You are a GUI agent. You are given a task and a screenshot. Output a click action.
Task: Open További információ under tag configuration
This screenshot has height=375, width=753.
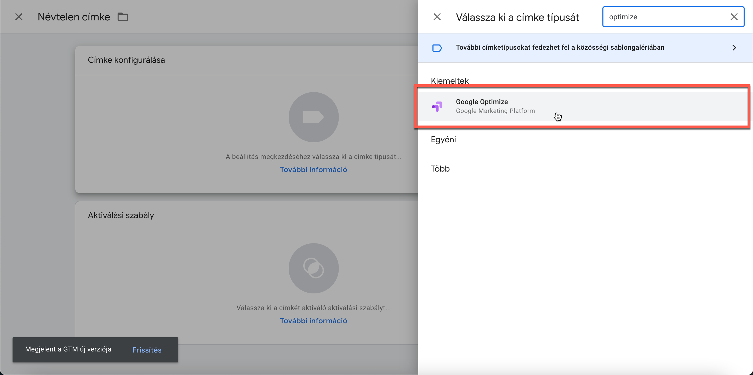[314, 169]
